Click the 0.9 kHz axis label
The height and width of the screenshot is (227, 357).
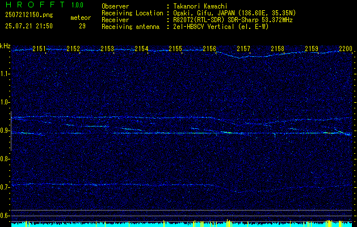(5, 131)
